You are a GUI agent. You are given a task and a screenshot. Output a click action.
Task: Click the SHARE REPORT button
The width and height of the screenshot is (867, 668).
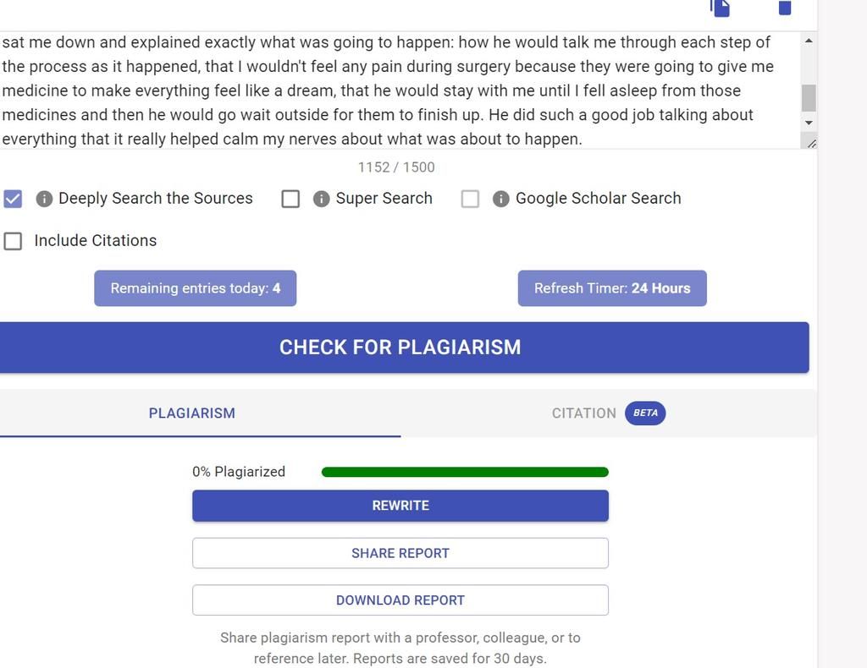coord(400,553)
